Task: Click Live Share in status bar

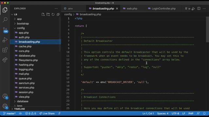Action: (47, 113)
